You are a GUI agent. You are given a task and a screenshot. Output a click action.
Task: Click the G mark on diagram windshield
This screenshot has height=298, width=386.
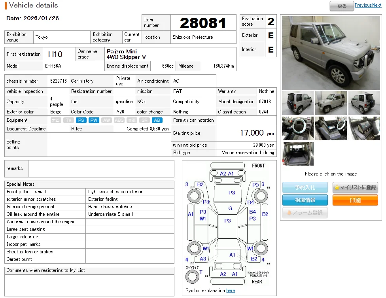tap(230, 208)
